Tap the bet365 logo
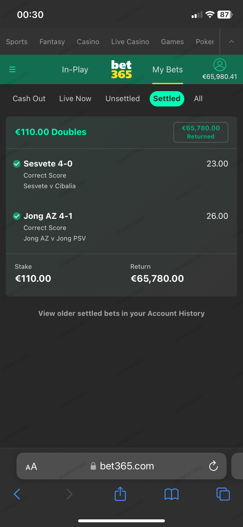 coord(122,70)
